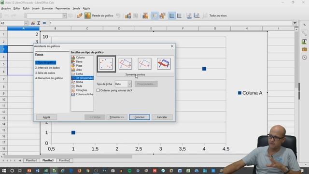Image resolution: width=309 pixels, height=174 pixels.
Task: Choose Linha chart type in list
Action: coord(79,74)
